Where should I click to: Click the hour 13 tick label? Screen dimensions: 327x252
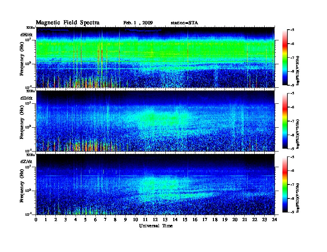165,219
